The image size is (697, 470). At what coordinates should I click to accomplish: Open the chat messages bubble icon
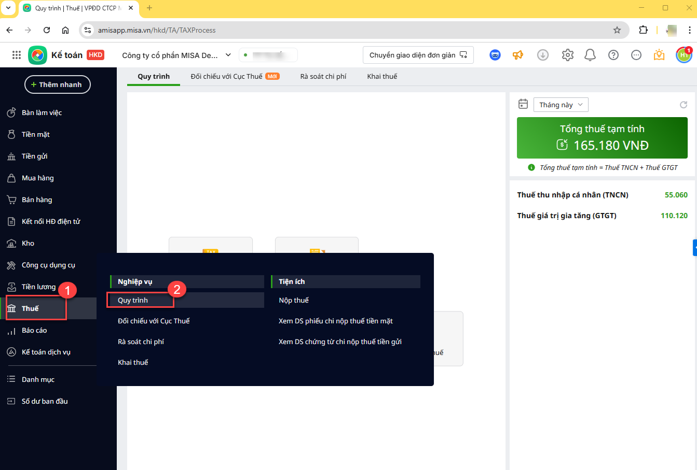pos(636,55)
